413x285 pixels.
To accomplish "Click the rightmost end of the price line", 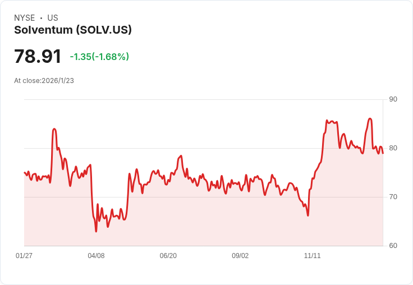I will pyautogui.click(x=383, y=154).
